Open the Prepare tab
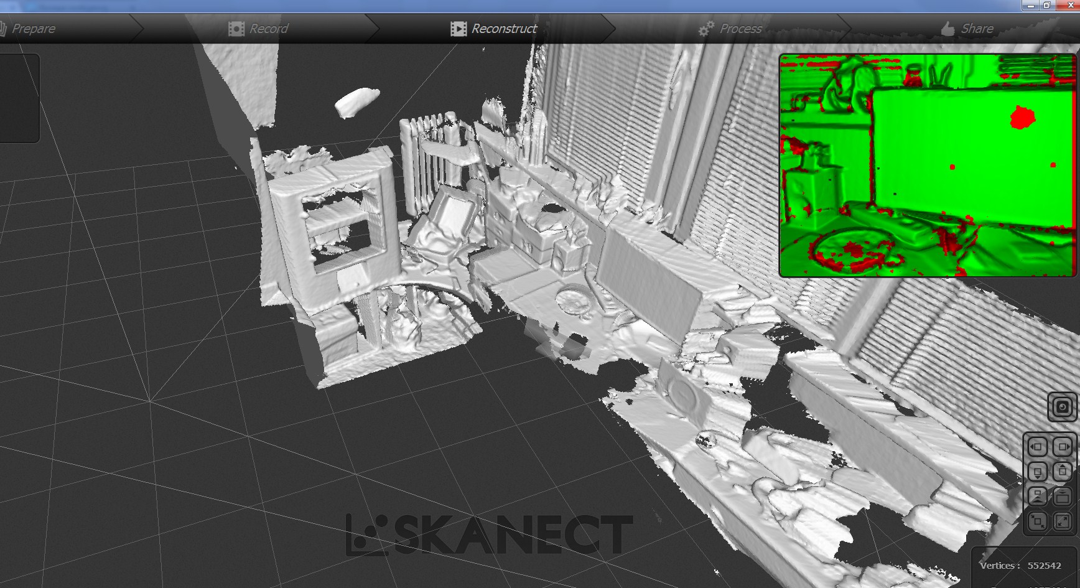Viewport: 1080px width, 588px height. point(32,29)
